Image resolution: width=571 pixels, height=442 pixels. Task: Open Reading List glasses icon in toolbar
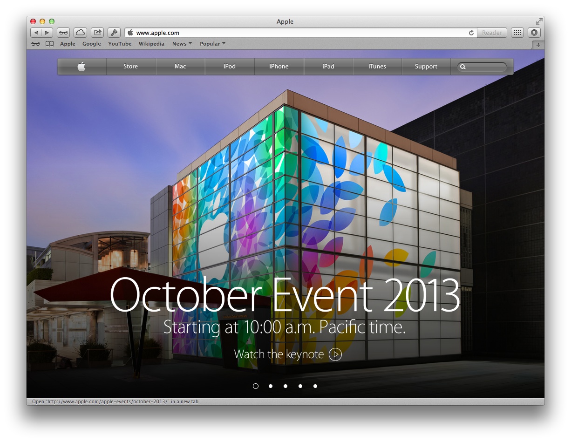[x=63, y=33]
